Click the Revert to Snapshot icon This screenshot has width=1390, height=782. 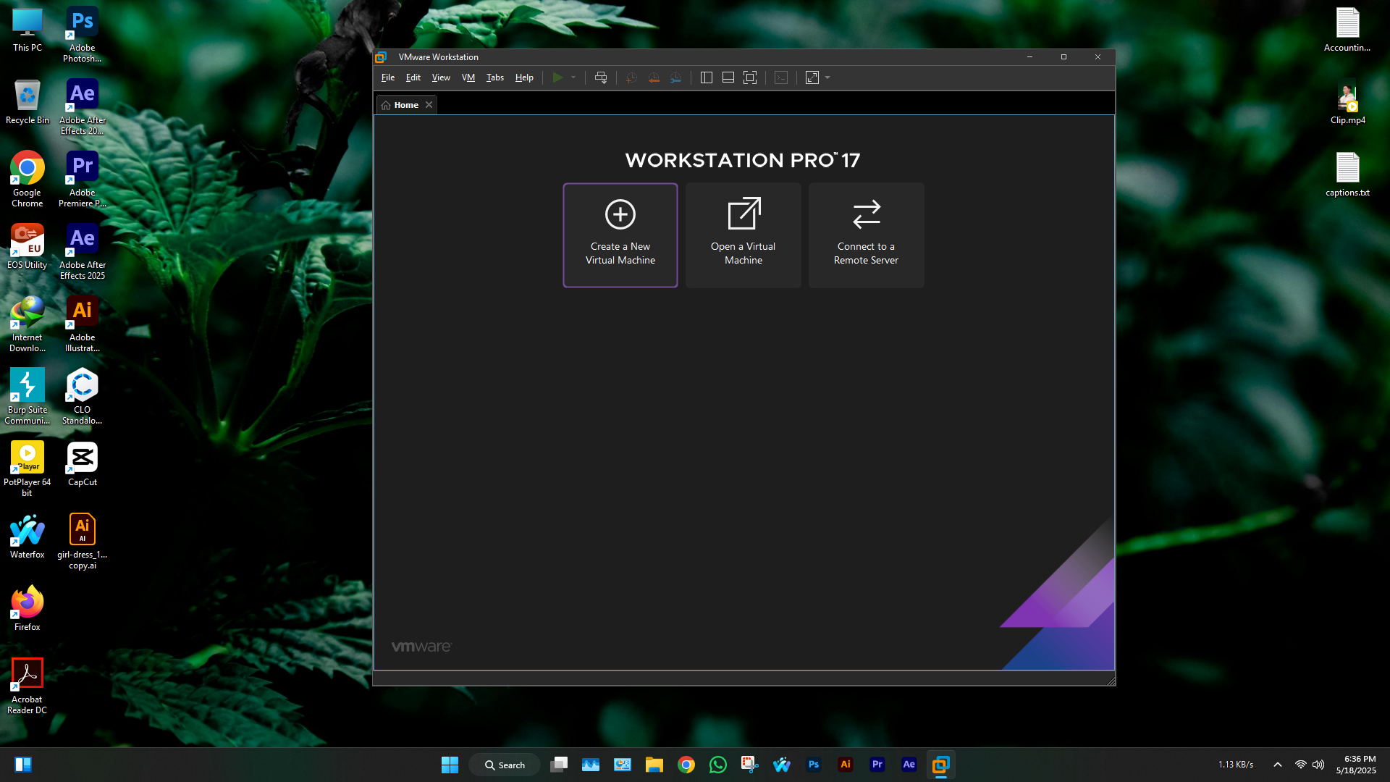point(654,77)
